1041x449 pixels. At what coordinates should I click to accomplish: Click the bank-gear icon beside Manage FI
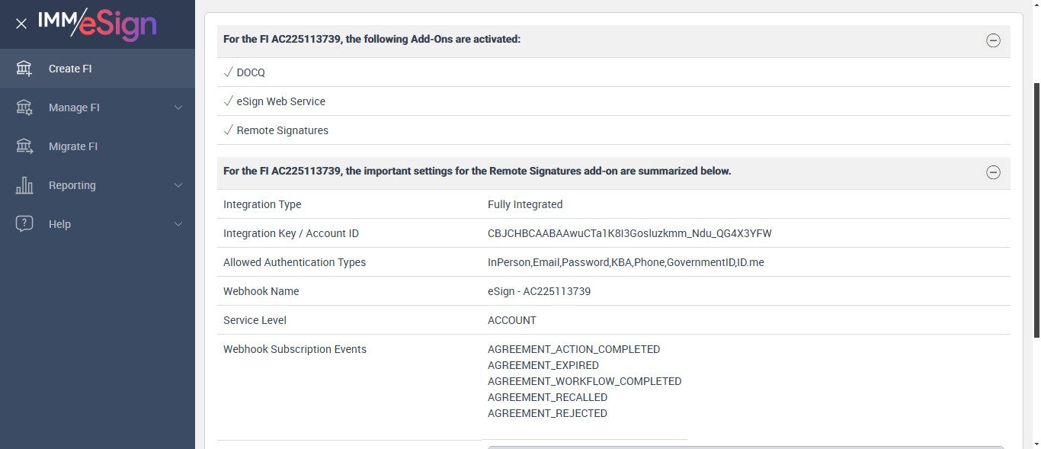pyautogui.click(x=24, y=107)
